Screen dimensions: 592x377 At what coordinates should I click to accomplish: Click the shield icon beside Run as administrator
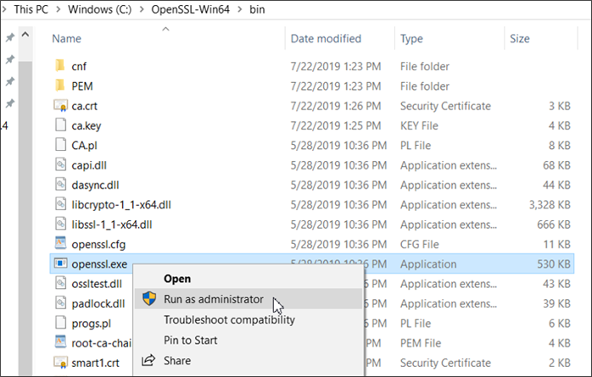coord(149,299)
